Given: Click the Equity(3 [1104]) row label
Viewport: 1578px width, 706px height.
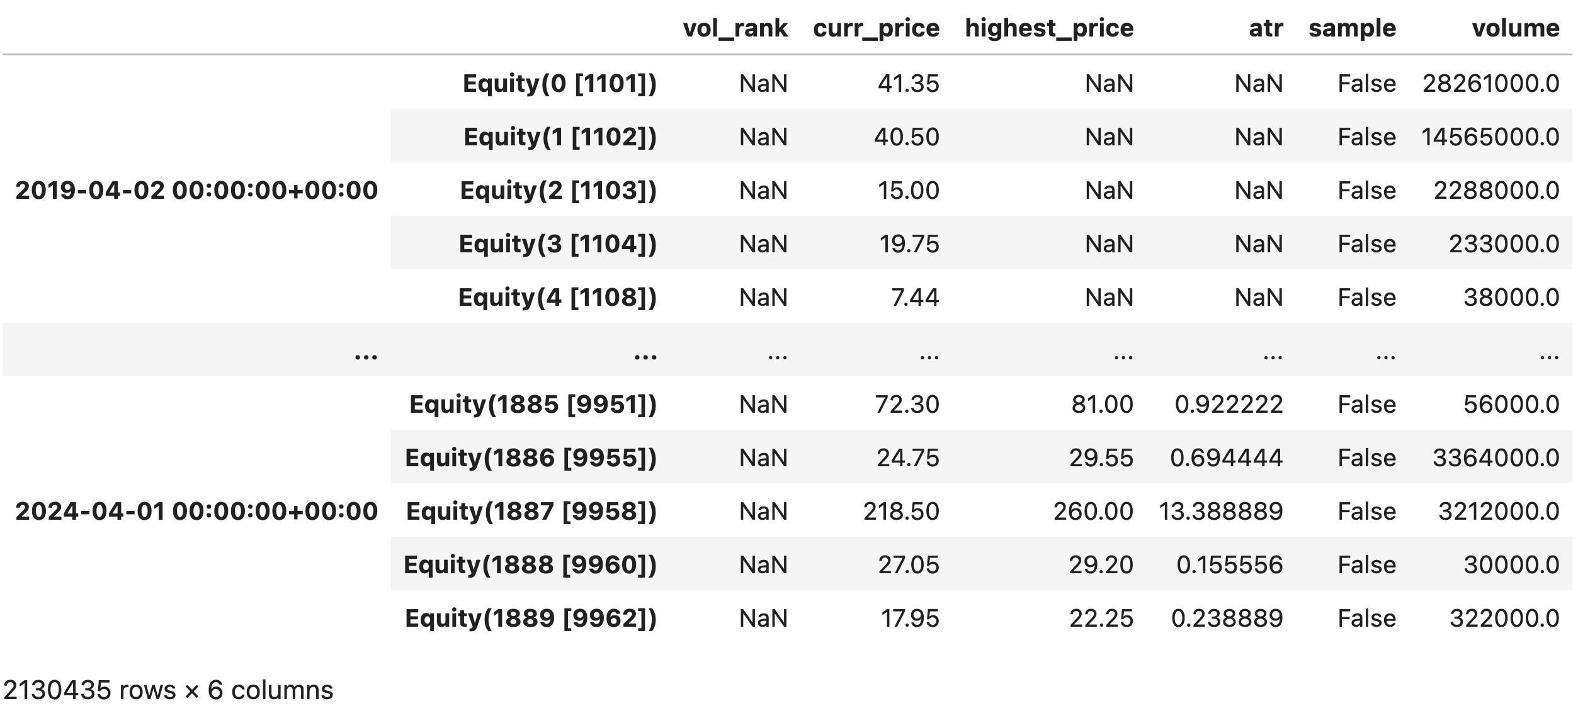Looking at the screenshot, I should pos(557,244).
